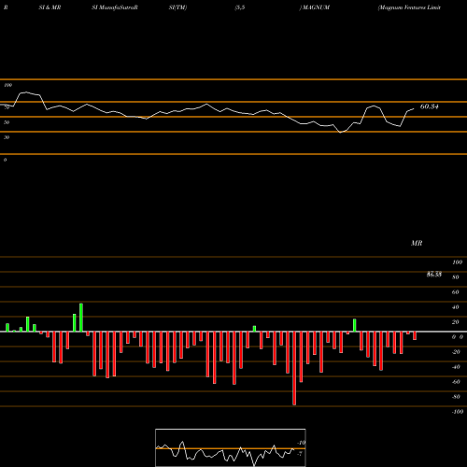Click the 70 level label on the RSI axis

(7, 107)
